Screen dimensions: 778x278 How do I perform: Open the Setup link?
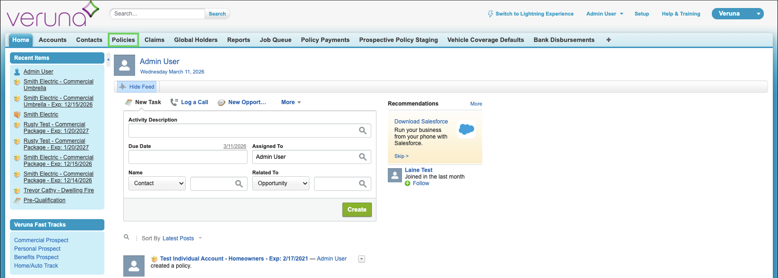click(x=641, y=14)
